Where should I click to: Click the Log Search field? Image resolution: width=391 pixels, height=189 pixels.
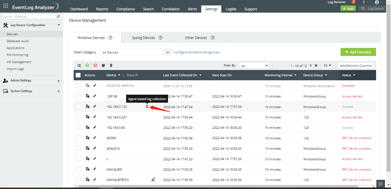click(372, 9)
